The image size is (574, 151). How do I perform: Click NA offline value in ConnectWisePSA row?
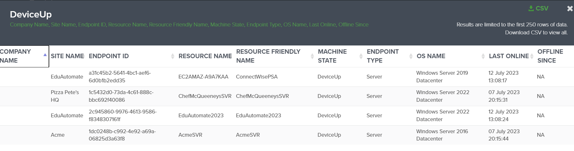pos(540,77)
